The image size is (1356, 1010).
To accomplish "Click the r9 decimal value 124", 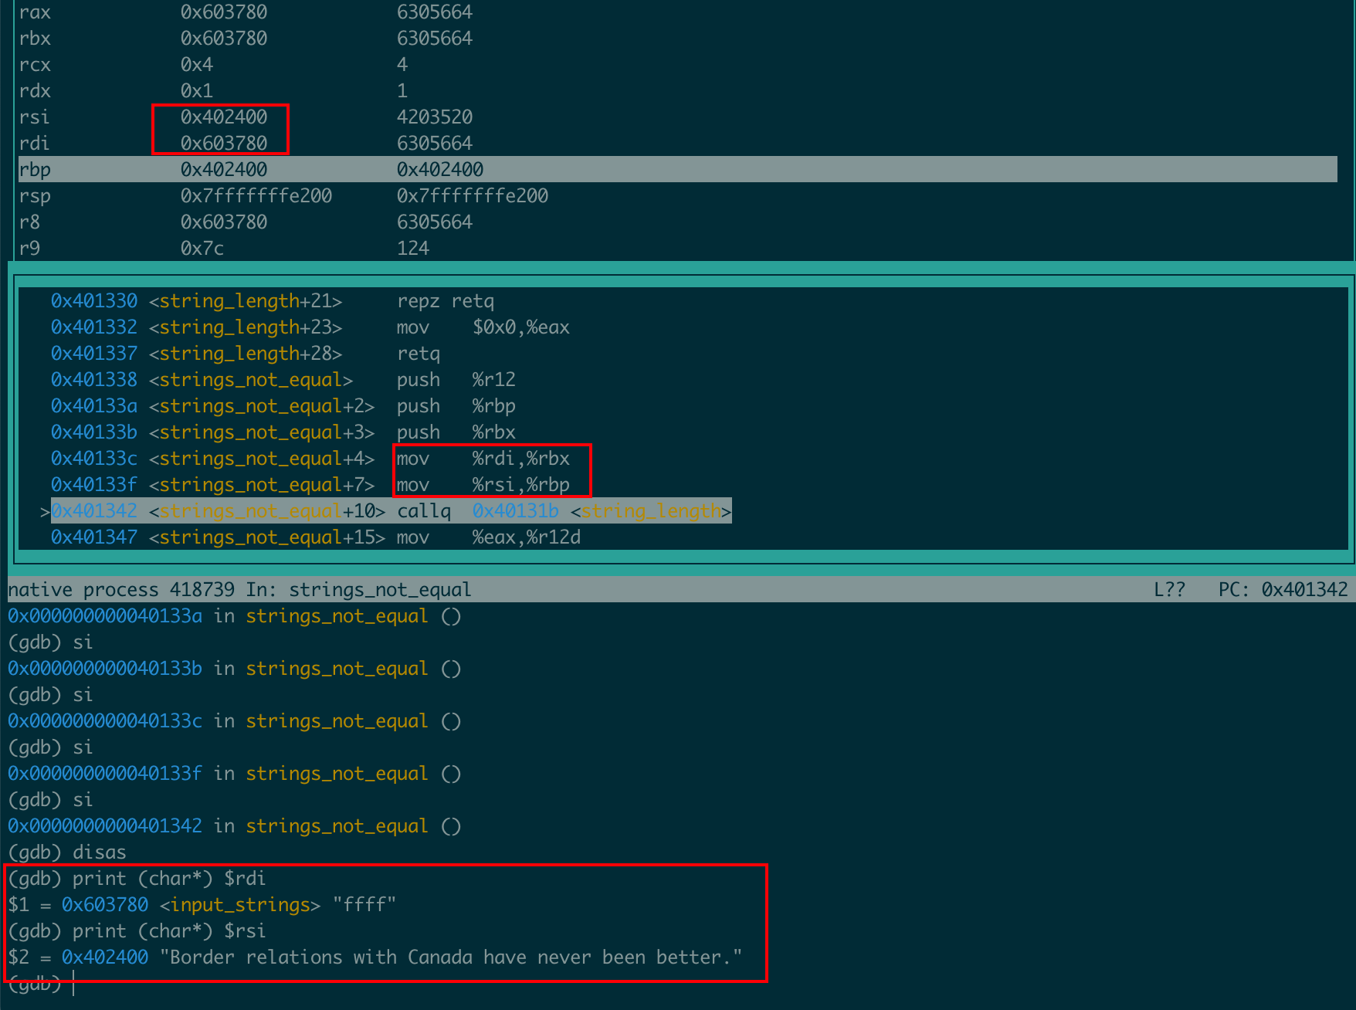I will [413, 249].
